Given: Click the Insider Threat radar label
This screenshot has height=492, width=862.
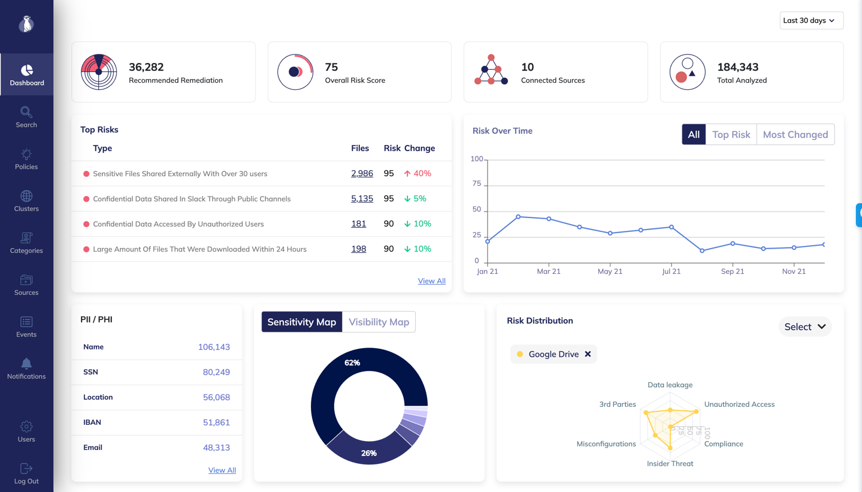Looking at the screenshot, I should click(670, 463).
